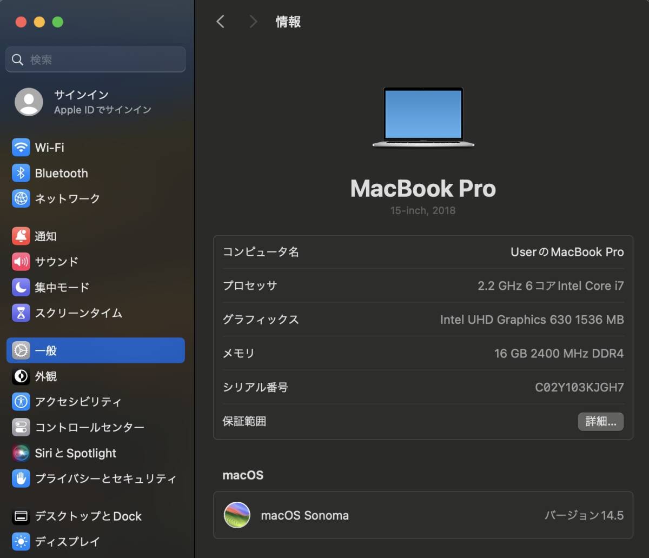Click the 情報 page title
The height and width of the screenshot is (558, 649).
click(x=288, y=22)
